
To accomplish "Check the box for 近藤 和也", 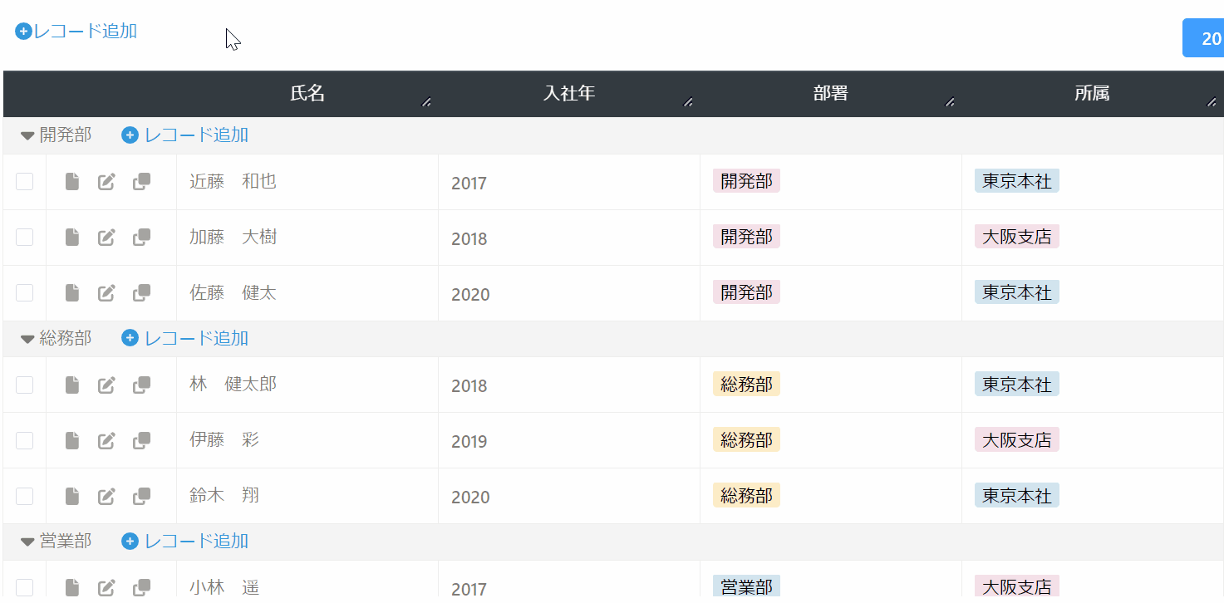I will [x=24, y=181].
